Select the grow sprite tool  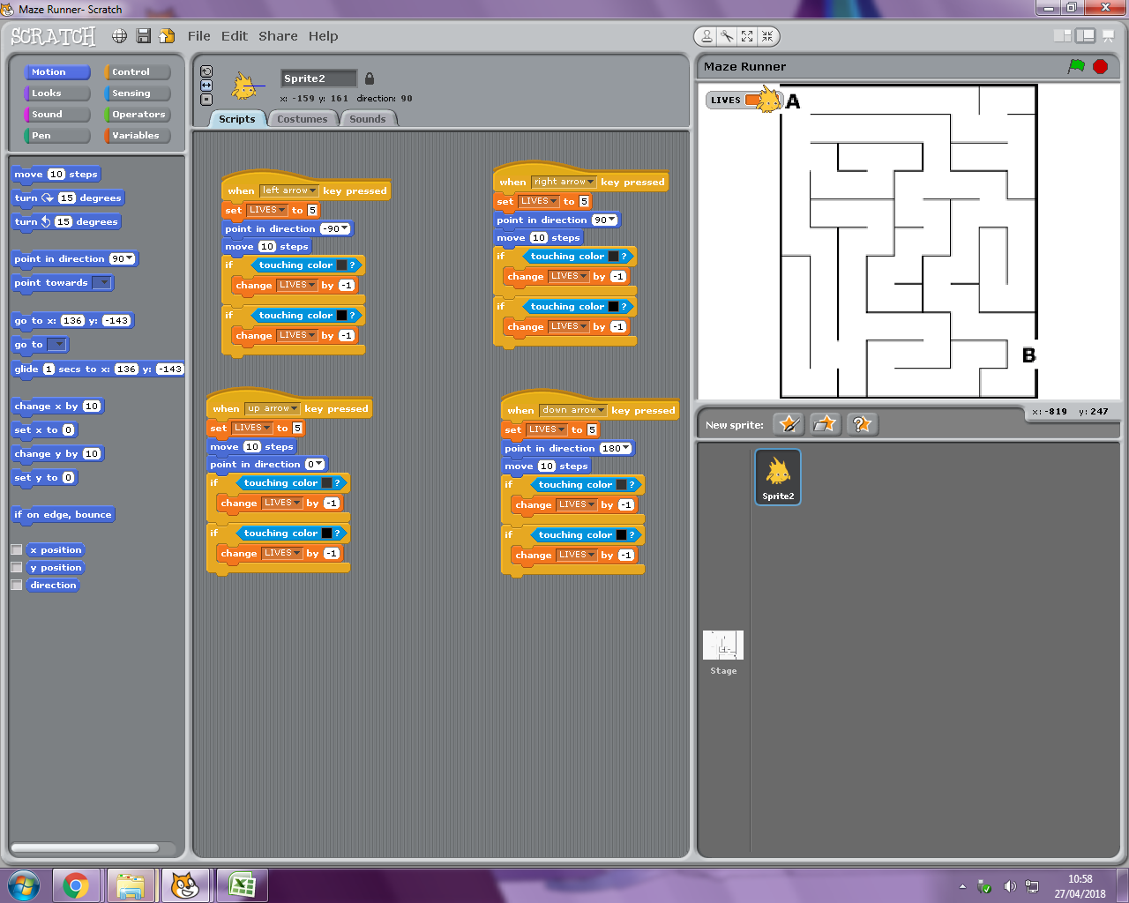coord(747,36)
